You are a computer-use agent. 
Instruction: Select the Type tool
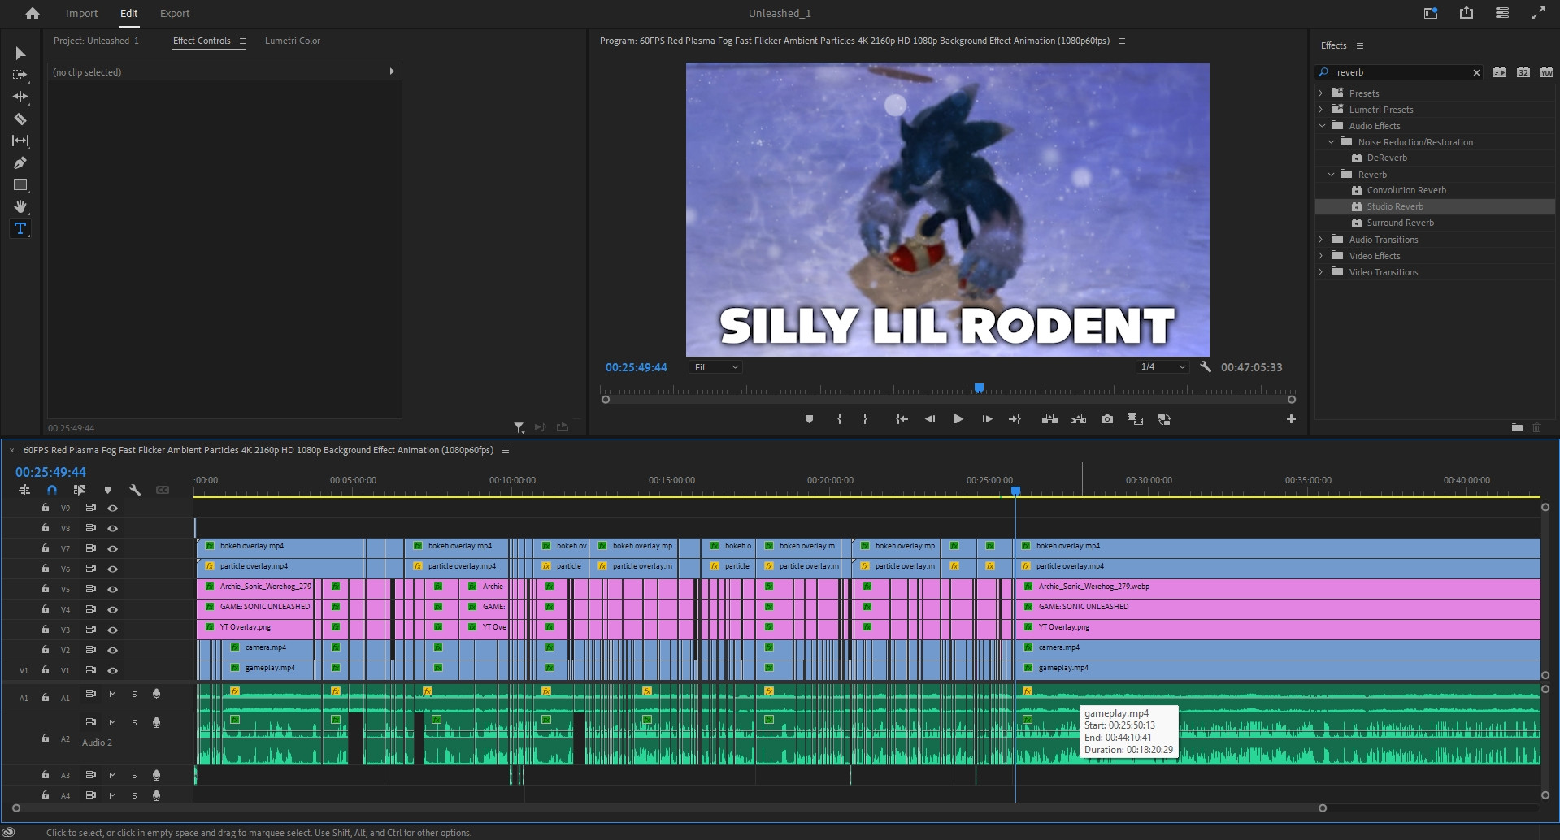coord(20,228)
